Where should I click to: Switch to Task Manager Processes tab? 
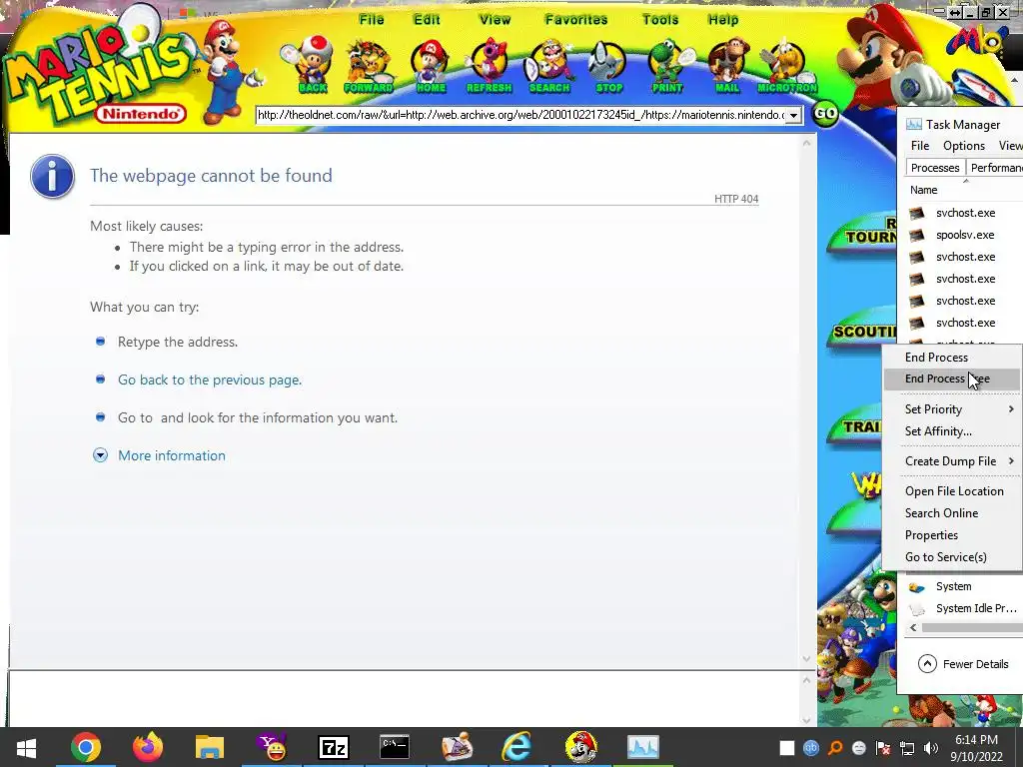[x=935, y=168]
